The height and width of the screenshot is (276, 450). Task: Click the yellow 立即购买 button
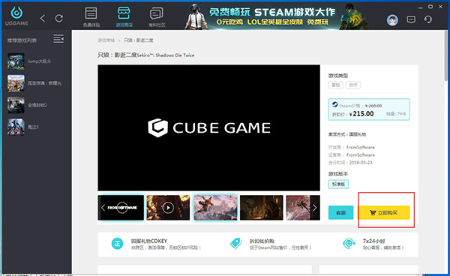click(383, 212)
